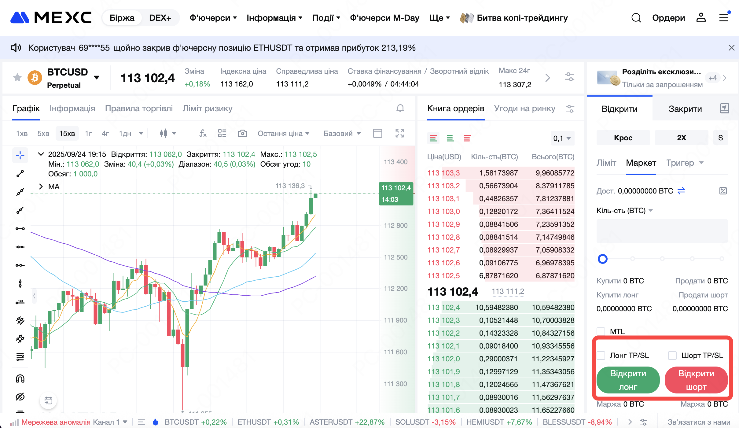Tick the Лонг TP/SL checkbox
This screenshot has width=739, height=428.
click(601, 355)
